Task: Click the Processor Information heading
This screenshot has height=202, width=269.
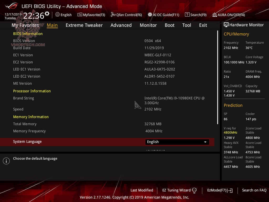Action: (32, 91)
